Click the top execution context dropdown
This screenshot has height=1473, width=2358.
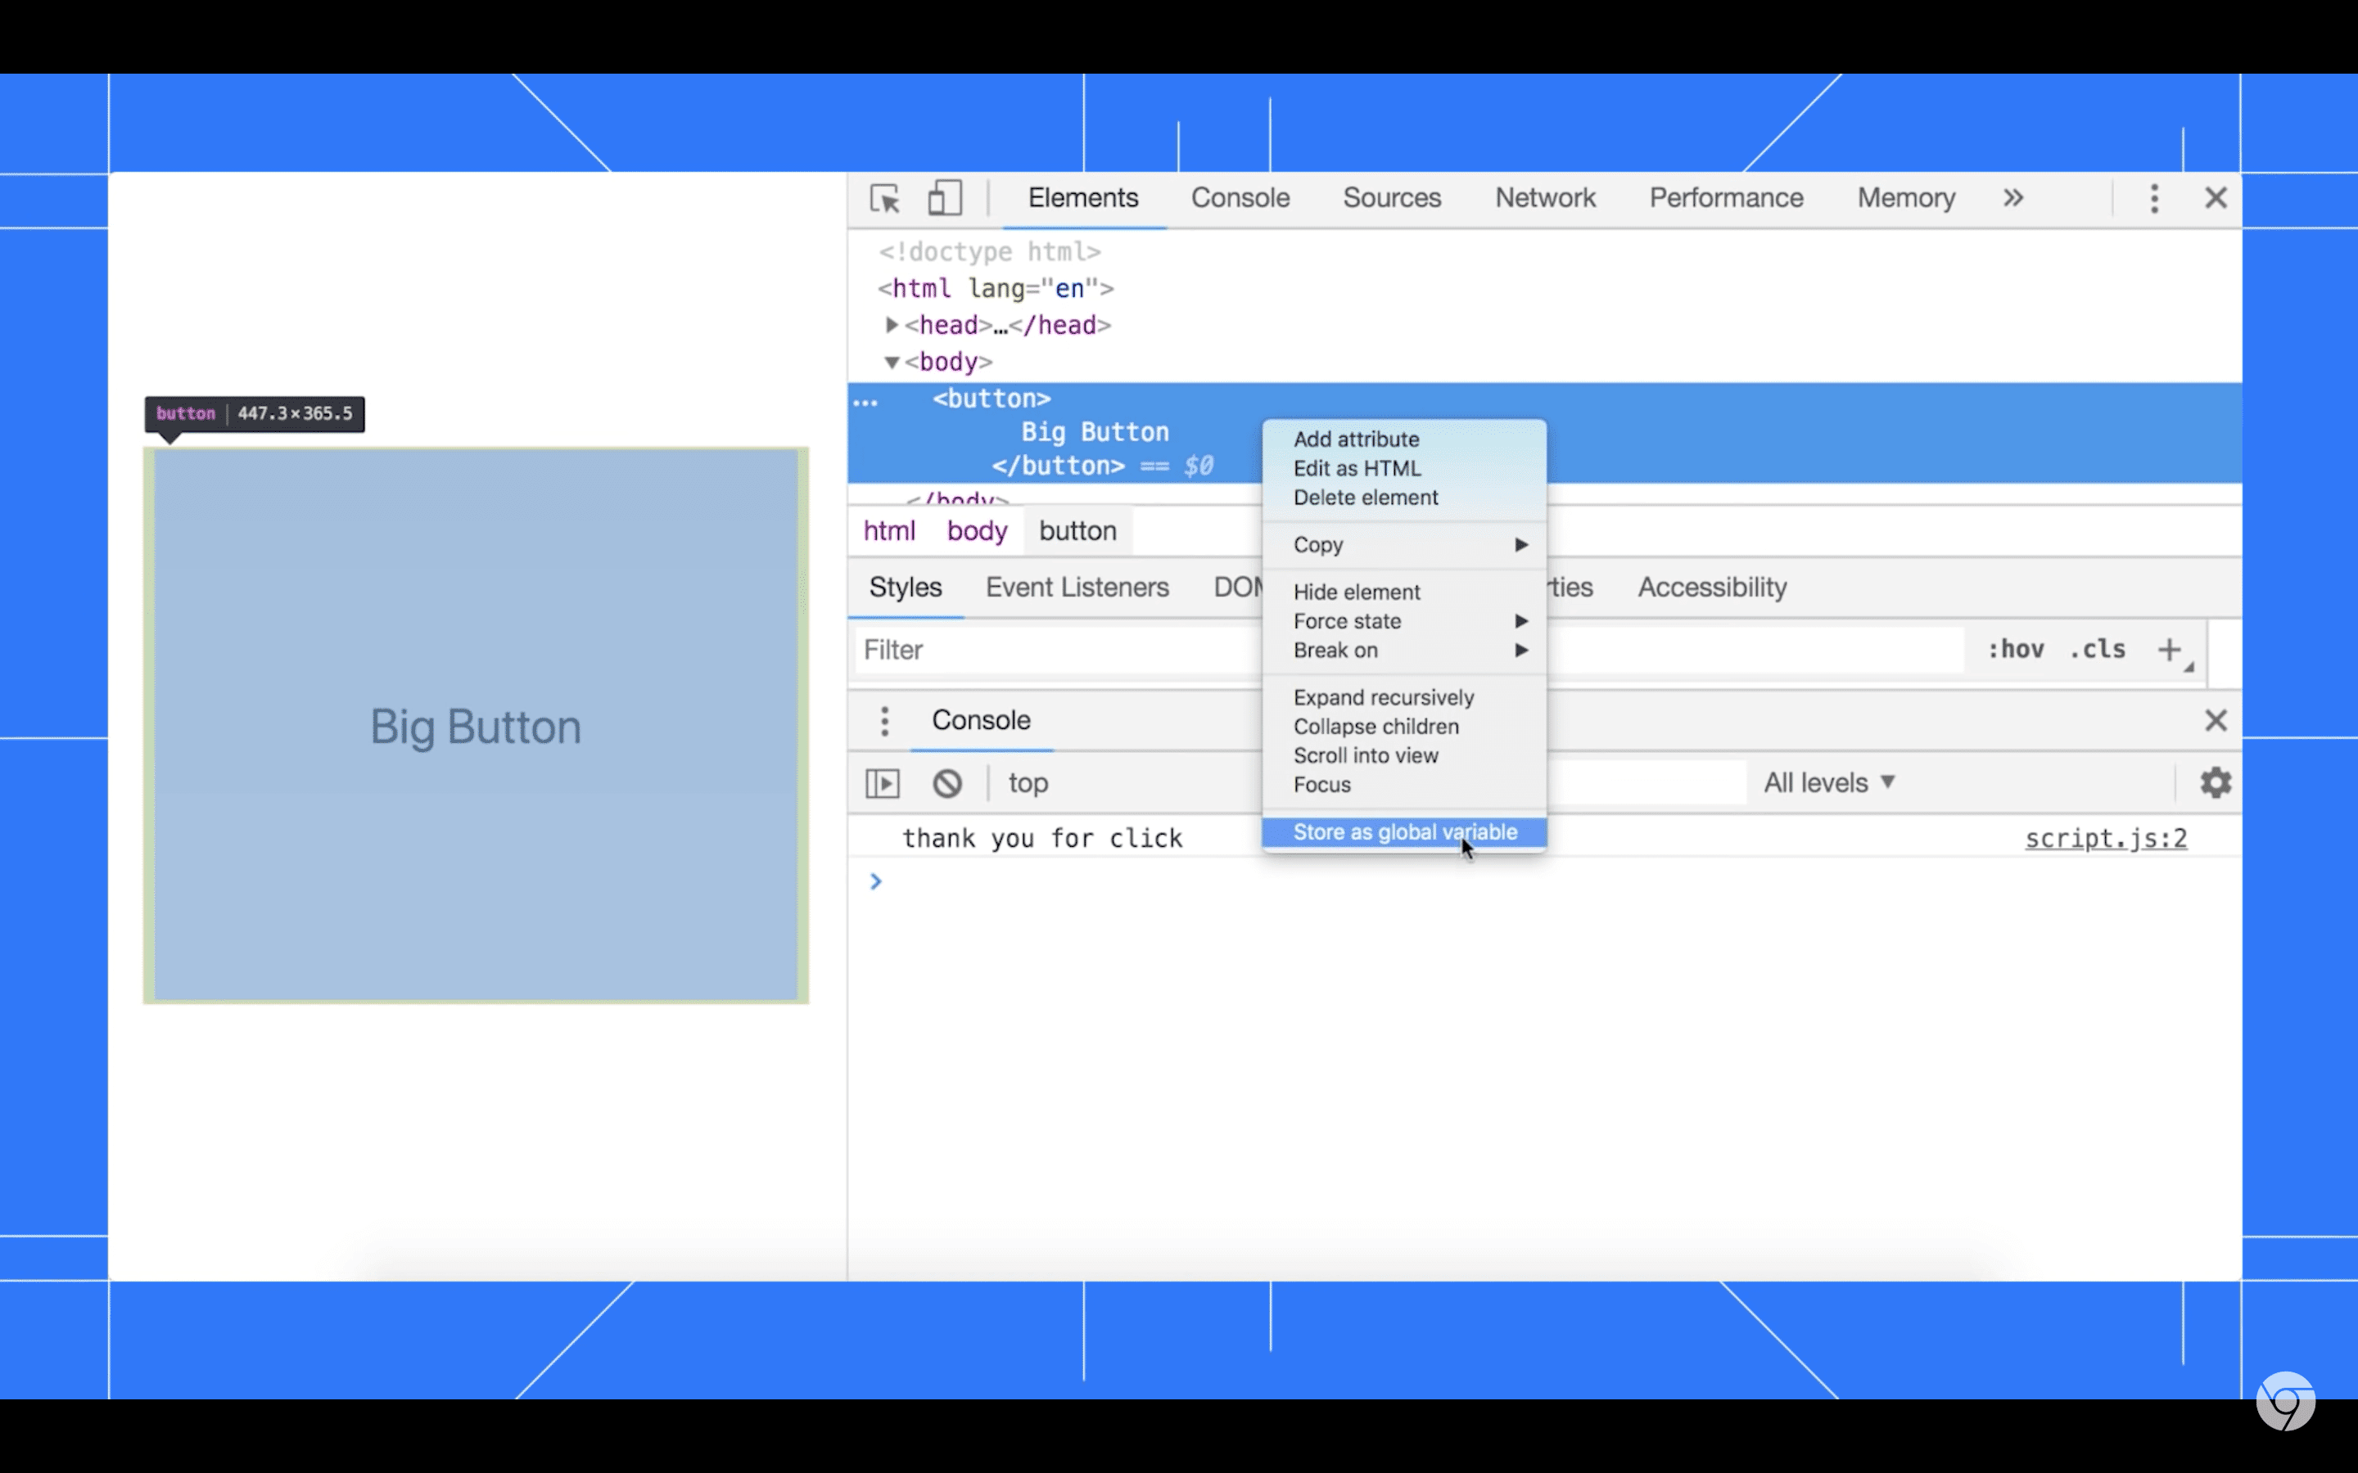pyautogui.click(x=1027, y=782)
